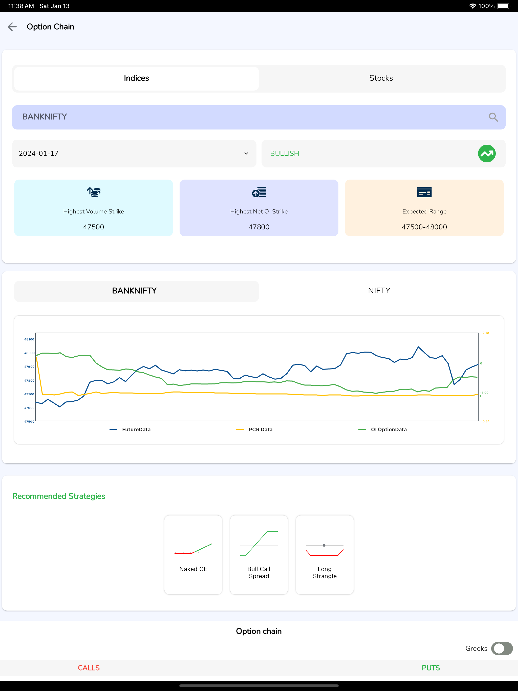This screenshot has width=518, height=691.
Task: Switch to the Stocks tab
Action: pyautogui.click(x=381, y=78)
